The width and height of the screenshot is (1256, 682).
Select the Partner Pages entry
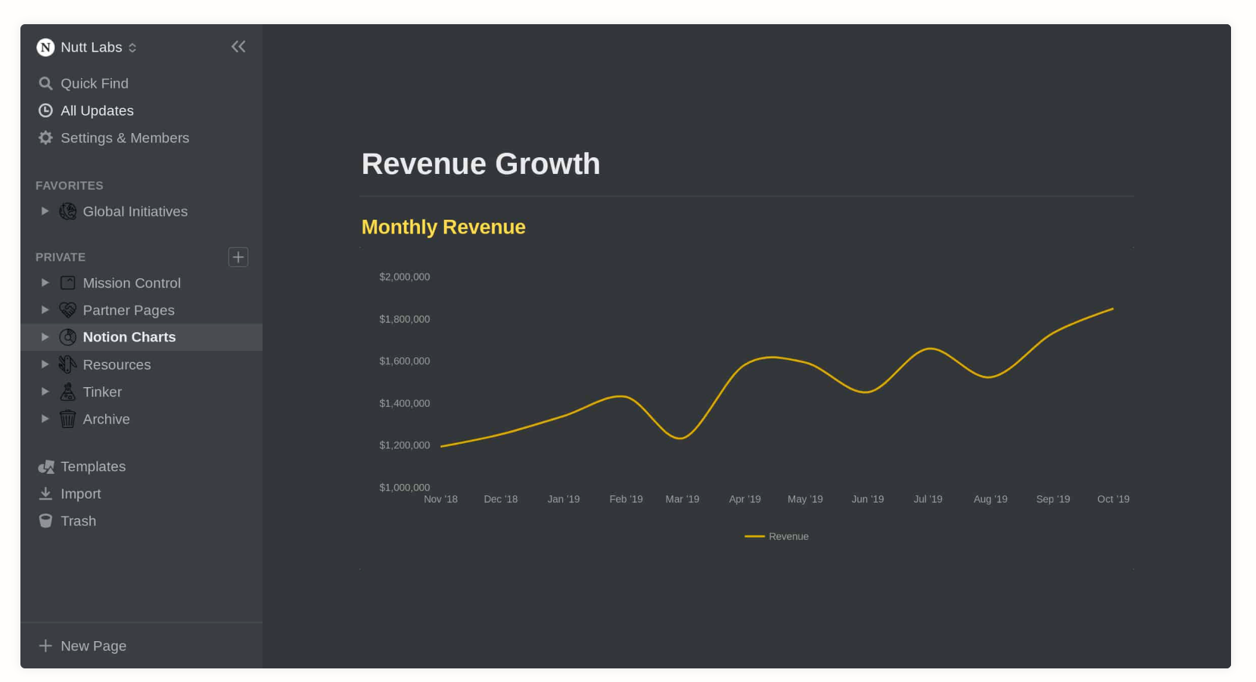[129, 310]
